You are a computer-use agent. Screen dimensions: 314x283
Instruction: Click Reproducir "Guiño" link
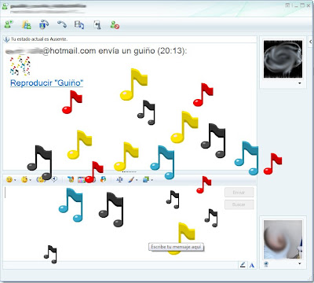[x=46, y=83]
